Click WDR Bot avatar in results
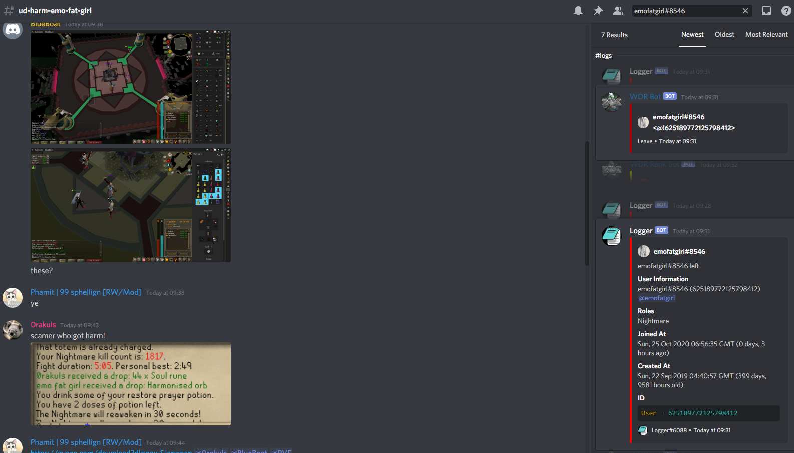Screen dimensions: 794x453 pos(612,102)
